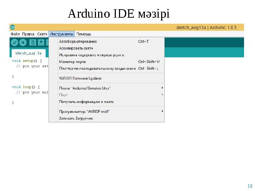Image resolution: width=255 pixels, height=191 pixels.
Task: Click the 'void loop() {' code line
Action: tap(26, 87)
